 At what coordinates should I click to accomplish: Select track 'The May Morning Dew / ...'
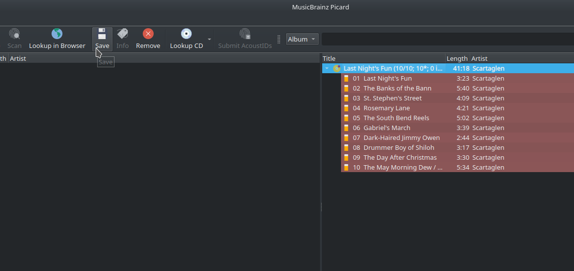pyautogui.click(x=403, y=167)
